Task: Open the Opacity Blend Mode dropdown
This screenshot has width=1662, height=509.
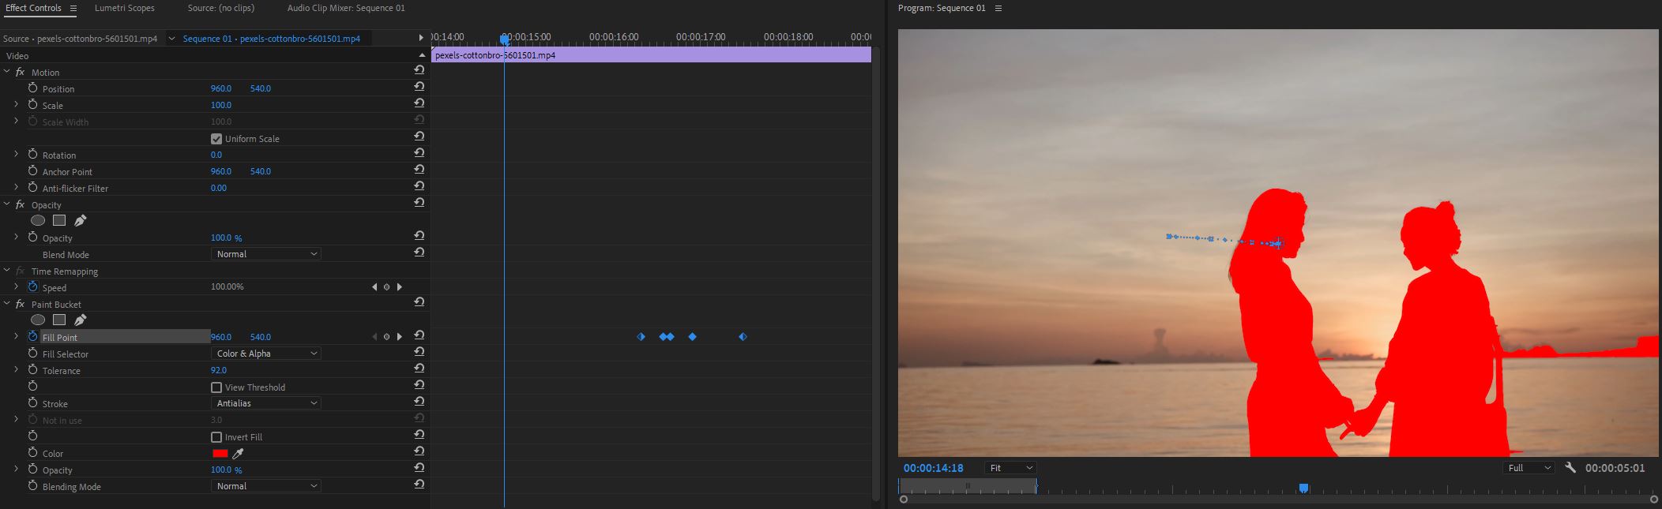Action: coord(266,254)
